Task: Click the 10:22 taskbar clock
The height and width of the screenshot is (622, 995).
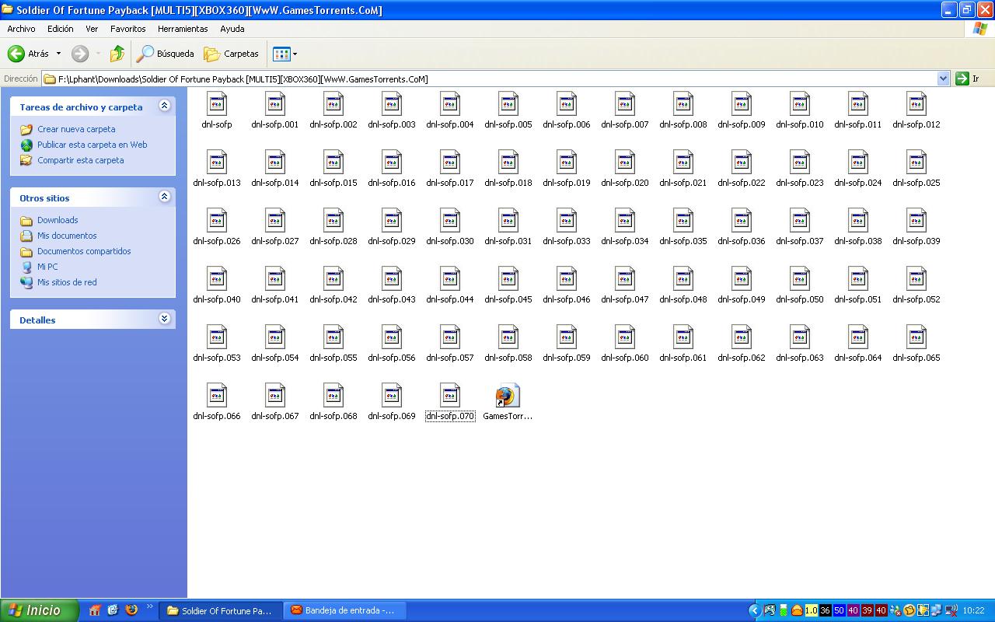Action: click(973, 610)
